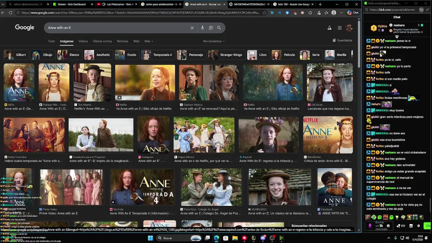Collapse the Kick chat leaderboard arrow
Screen dimensions: 432x243
point(397,37)
